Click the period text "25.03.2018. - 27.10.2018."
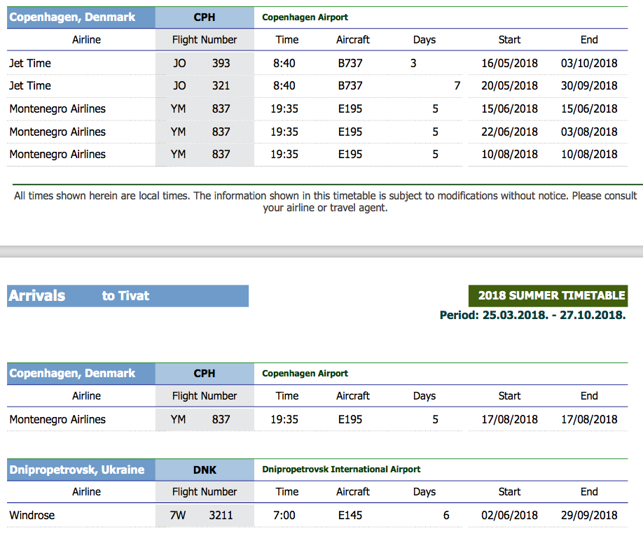This screenshot has width=643, height=543. pyautogui.click(x=554, y=315)
